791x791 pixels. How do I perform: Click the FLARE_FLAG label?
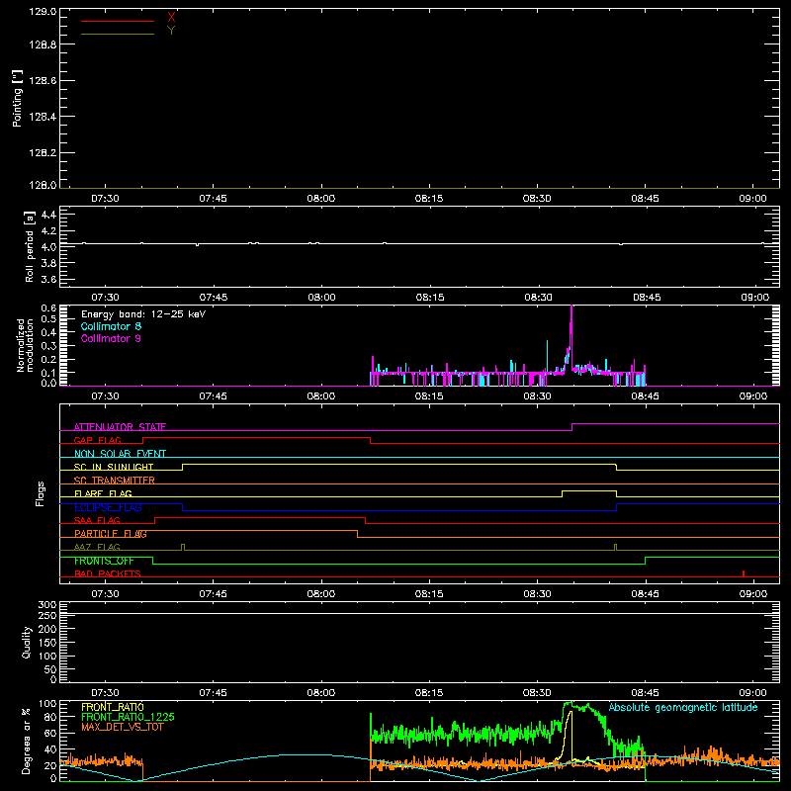(103, 493)
